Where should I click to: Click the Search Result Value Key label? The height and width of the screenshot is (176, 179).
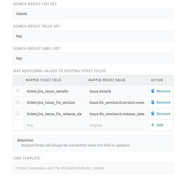coord(37,26)
